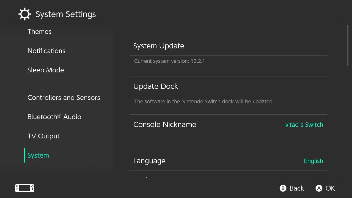Edit the Console Nickname row
Screen dimensions: 352x198
165,125
